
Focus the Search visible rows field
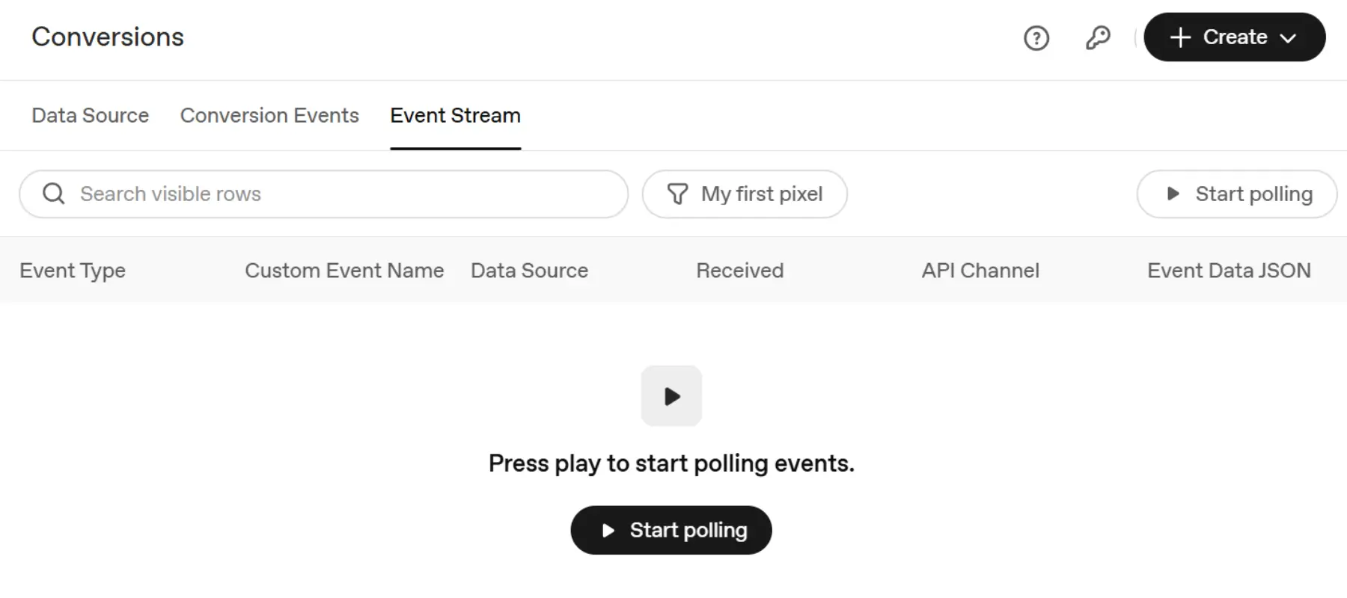tap(323, 194)
